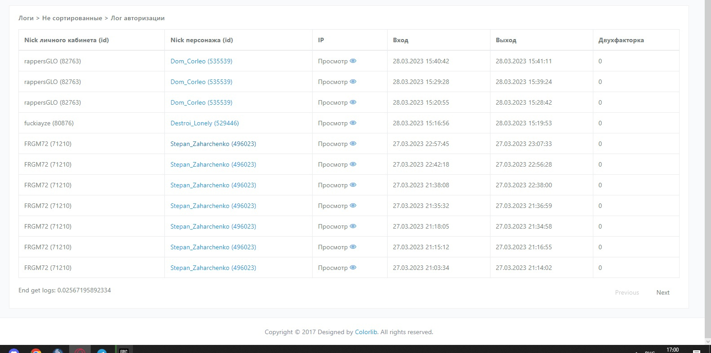Visit the Colorlib link in the footer

366,332
